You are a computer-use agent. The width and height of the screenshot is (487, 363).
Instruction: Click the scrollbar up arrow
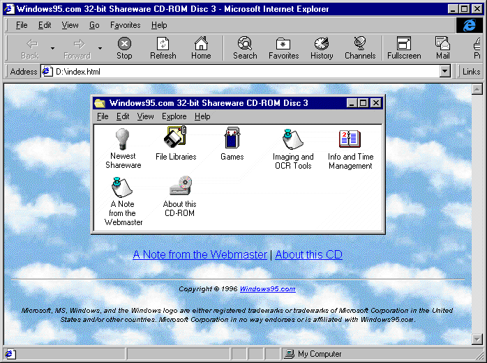click(477, 90)
